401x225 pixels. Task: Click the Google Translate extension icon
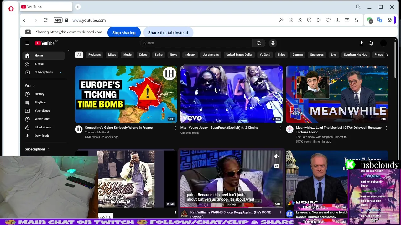[379, 20]
